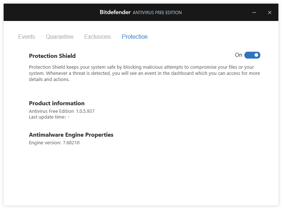Click the Antivirus Free Edition product name

pyautogui.click(x=51, y=111)
